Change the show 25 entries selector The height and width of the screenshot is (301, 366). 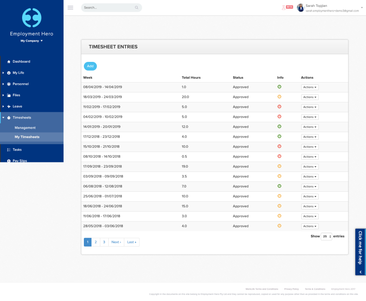pyautogui.click(x=326, y=236)
